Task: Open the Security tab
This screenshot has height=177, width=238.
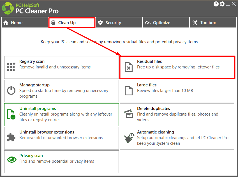Action: (x=119, y=23)
